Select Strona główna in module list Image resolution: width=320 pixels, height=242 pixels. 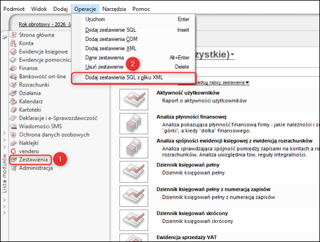(37, 35)
